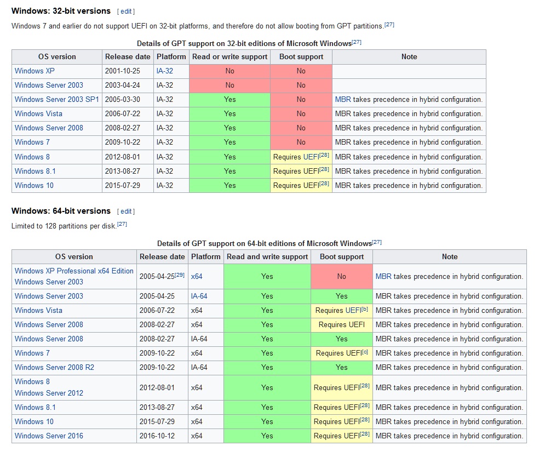539x457 pixels.
Task: Open Windows Server 2008 link in the x64 row
Action: (49, 324)
